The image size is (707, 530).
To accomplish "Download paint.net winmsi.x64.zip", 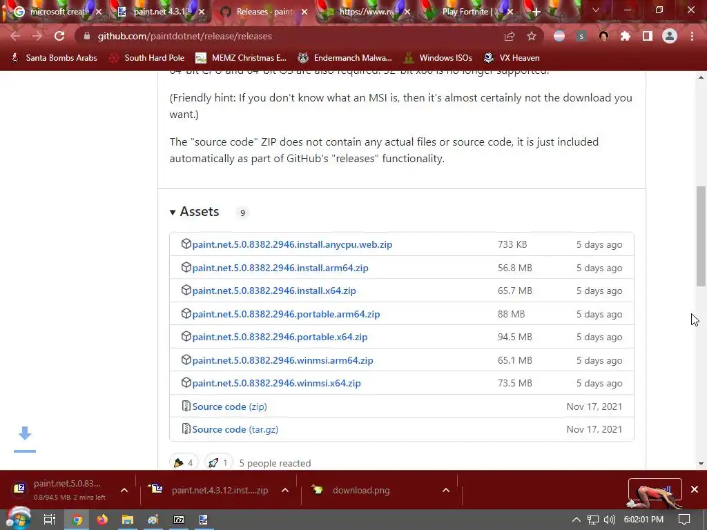I will tap(276, 383).
